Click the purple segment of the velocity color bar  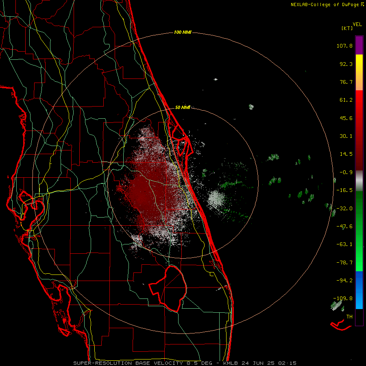pos(359,45)
